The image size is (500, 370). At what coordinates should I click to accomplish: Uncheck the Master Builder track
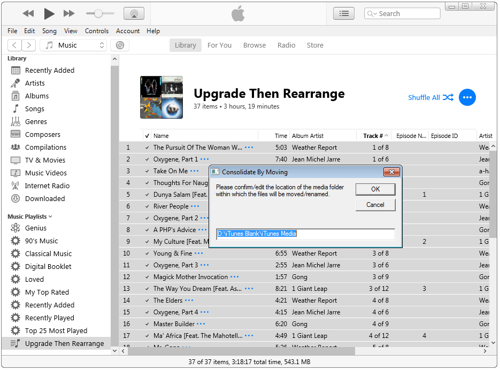(147, 324)
